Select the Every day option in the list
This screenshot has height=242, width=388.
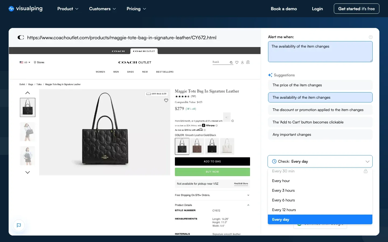click(320, 219)
